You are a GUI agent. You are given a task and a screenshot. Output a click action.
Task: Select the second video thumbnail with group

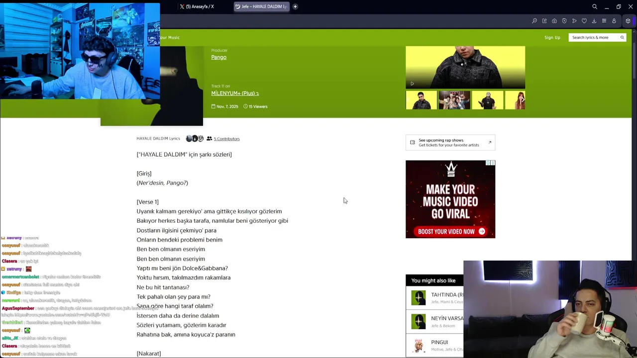pyautogui.click(x=454, y=100)
